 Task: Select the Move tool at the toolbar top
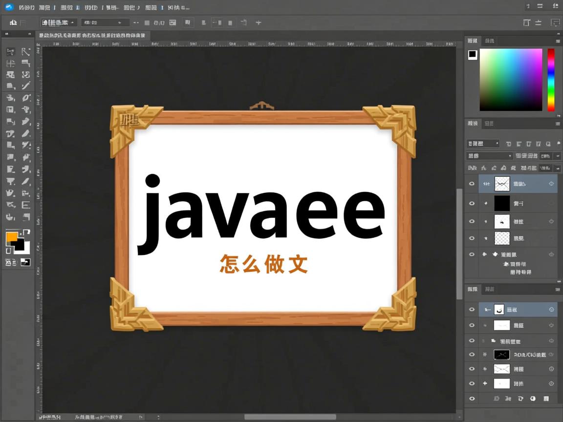click(x=10, y=51)
